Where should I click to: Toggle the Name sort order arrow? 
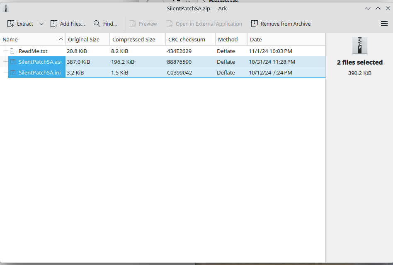coord(61,39)
